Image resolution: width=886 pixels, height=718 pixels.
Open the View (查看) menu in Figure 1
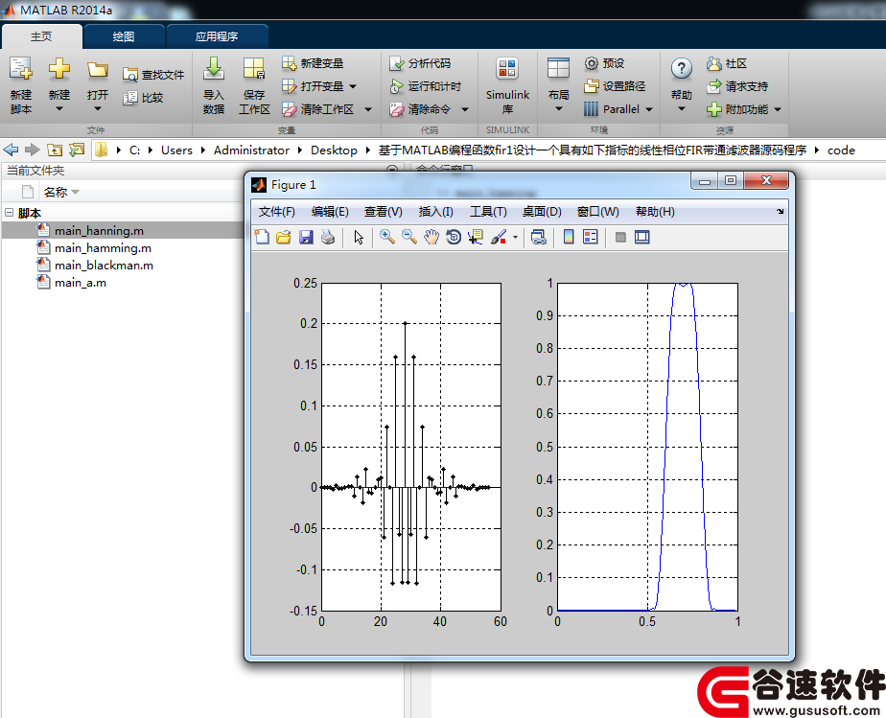tap(384, 212)
